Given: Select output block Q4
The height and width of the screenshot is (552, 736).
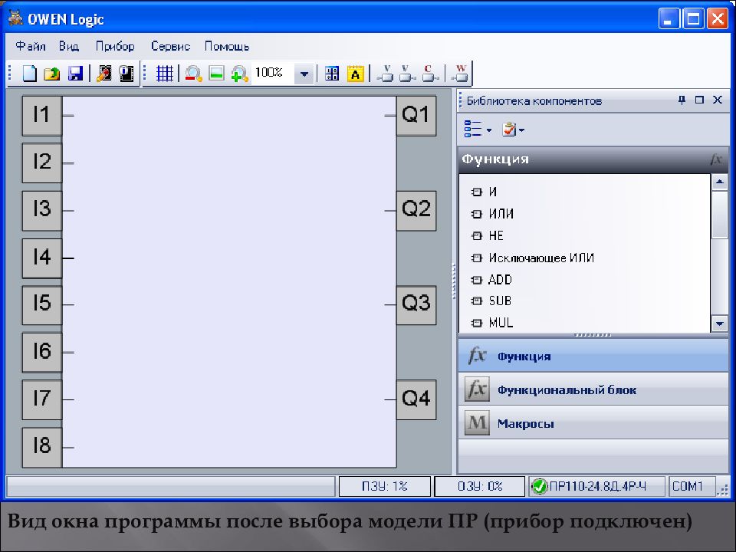Looking at the screenshot, I should point(416,399).
